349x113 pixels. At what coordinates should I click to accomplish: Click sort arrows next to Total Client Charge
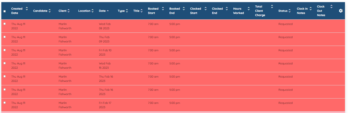(272, 6)
